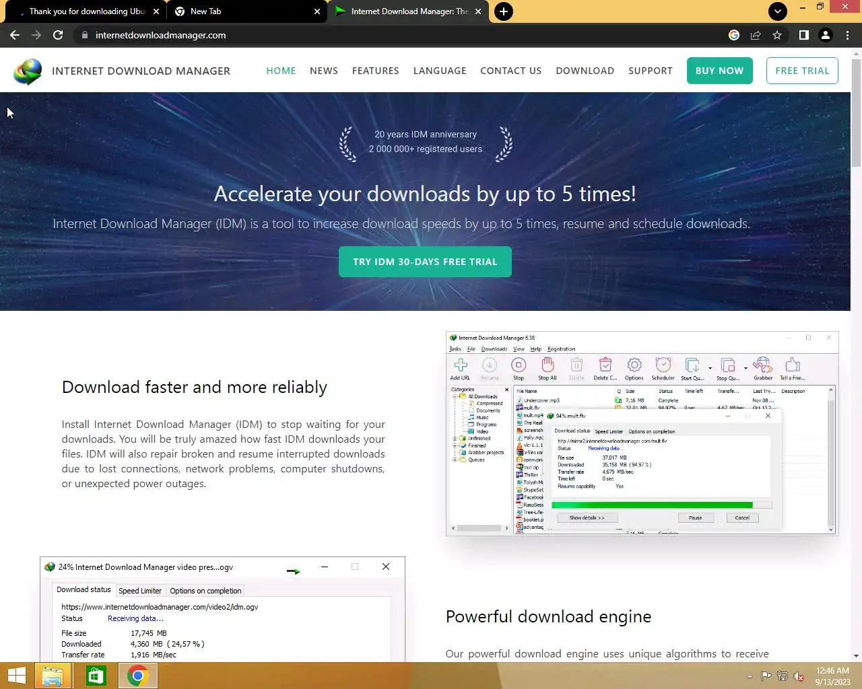Click 'Options on completion' tab in lower screenshot
The height and width of the screenshot is (689, 862).
click(x=205, y=591)
